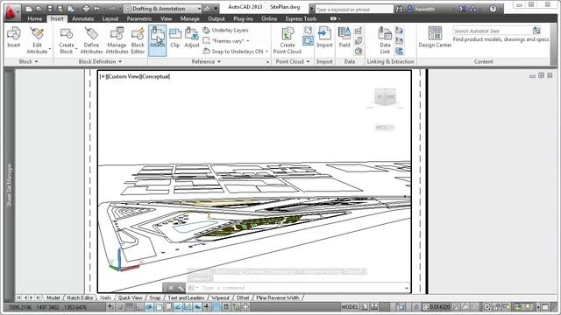Toggle the Object Snap square button in status bar

tap(159, 307)
